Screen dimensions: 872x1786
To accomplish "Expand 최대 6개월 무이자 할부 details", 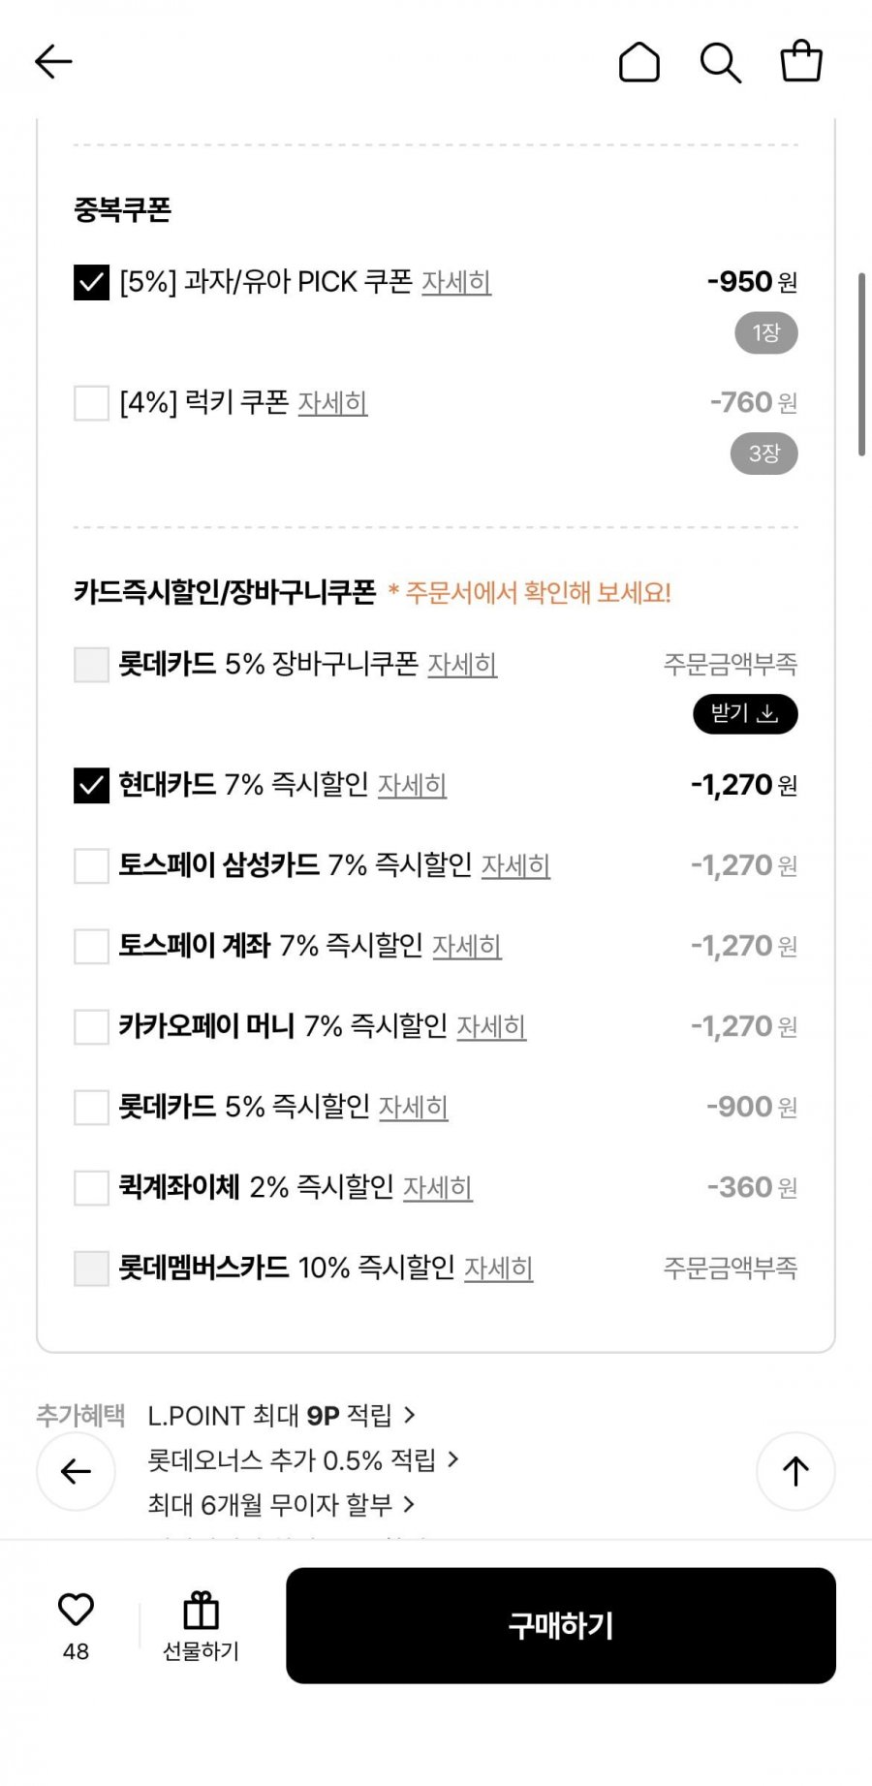I will (281, 1505).
